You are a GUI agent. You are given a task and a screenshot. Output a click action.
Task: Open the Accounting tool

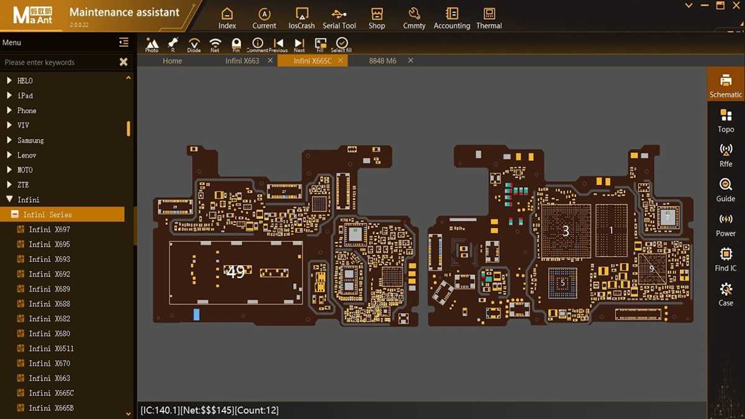pyautogui.click(x=452, y=18)
